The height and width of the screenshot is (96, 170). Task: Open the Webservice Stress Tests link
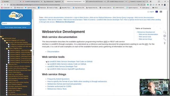(57, 89)
